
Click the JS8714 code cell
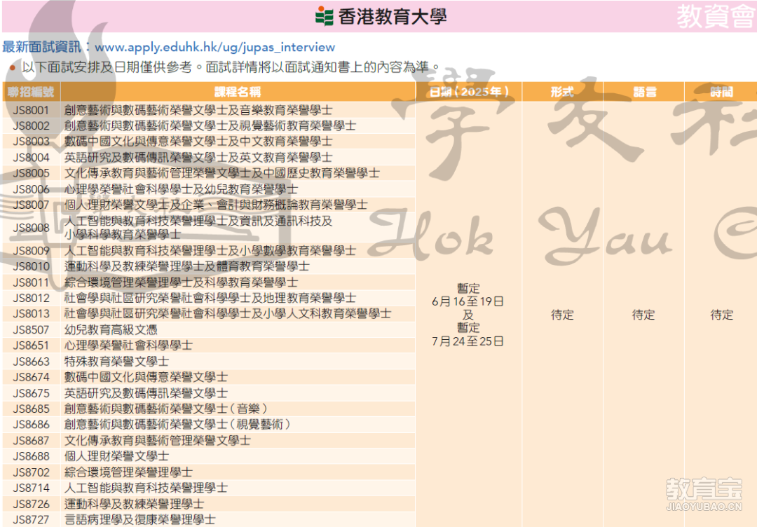click(x=31, y=488)
